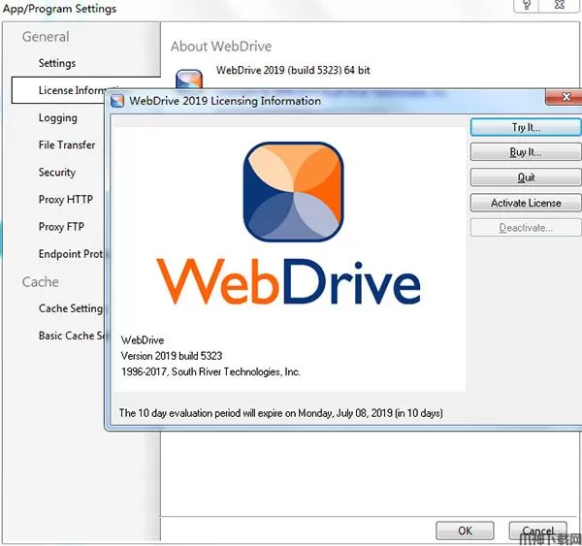This screenshot has height=546, width=582.
Task: Open File Transfer settings
Action: coord(67,145)
